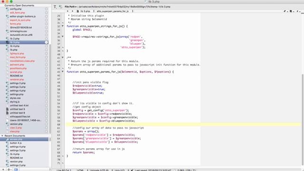Open lecture03.vtt.txt.utf8 in the sidebar
The image size is (304, 171).
21,35
